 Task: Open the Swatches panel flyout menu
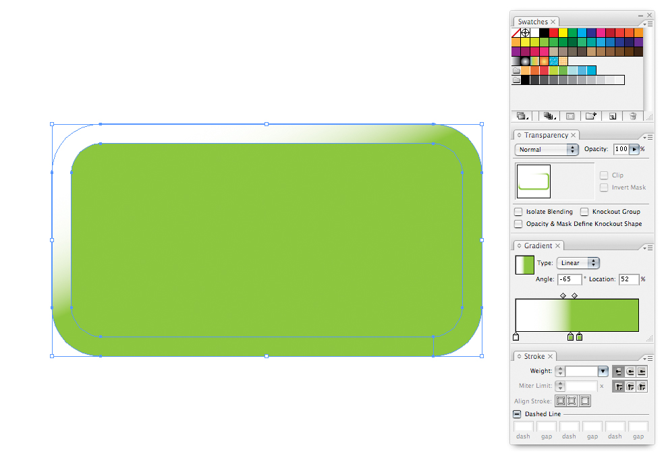[x=648, y=24]
